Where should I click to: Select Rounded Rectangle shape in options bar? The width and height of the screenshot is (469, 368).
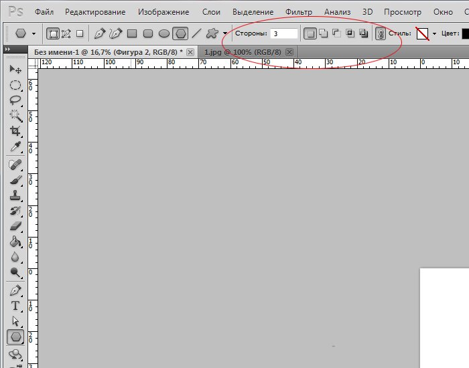point(148,33)
